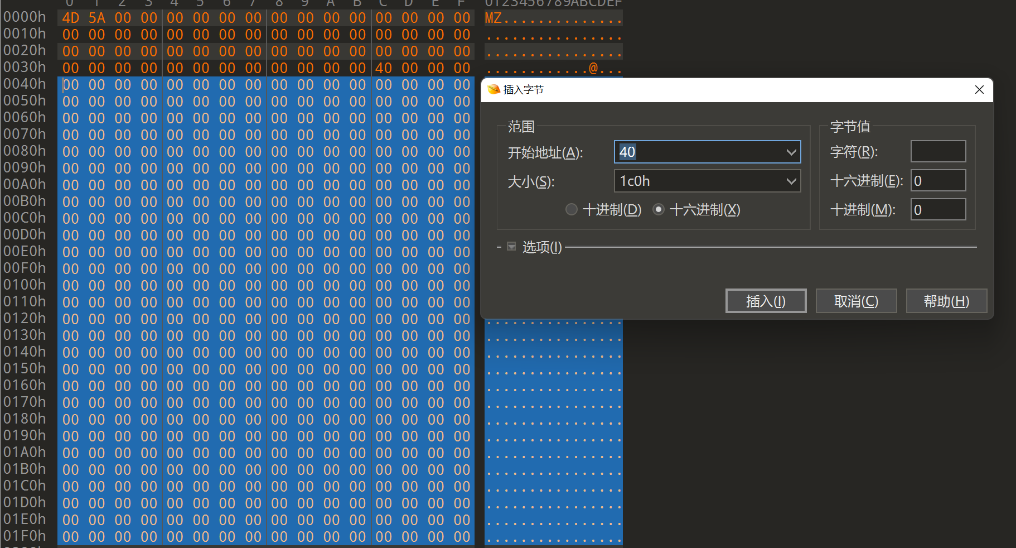This screenshot has width=1016, height=548.
Task: Select the 十进制(D) decimal radio button
Action: point(572,210)
